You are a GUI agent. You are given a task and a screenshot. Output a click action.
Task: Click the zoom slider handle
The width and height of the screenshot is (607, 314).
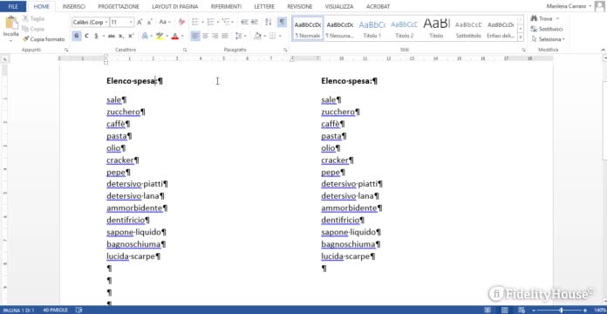point(561,311)
